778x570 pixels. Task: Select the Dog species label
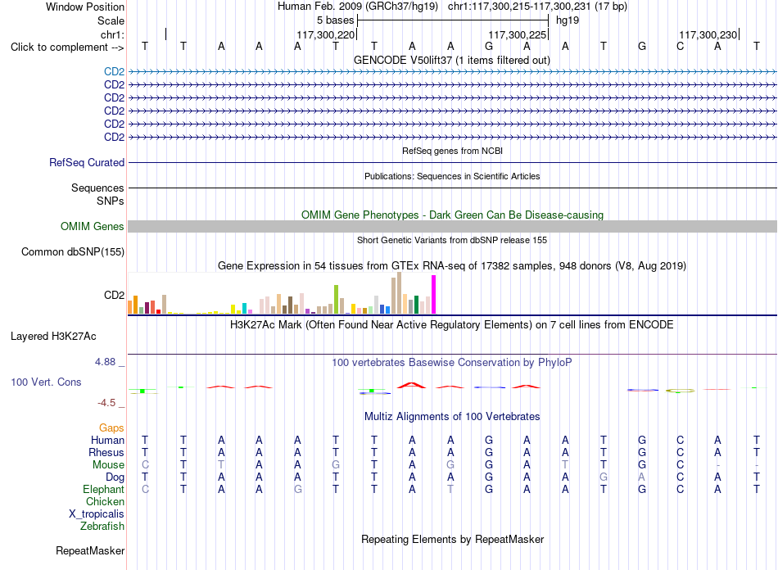click(x=115, y=477)
